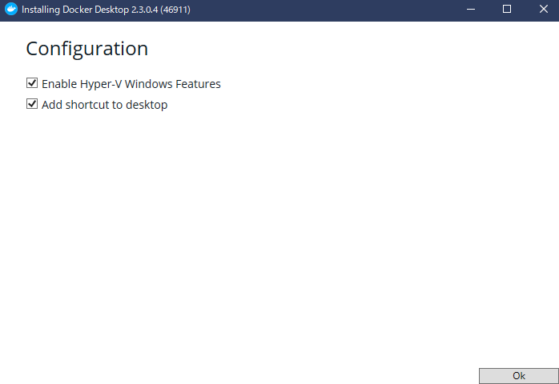This screenshot has height=384, width=559.
Task: Click the Docker whale icon in title bar
Action: tap(11, 10)
